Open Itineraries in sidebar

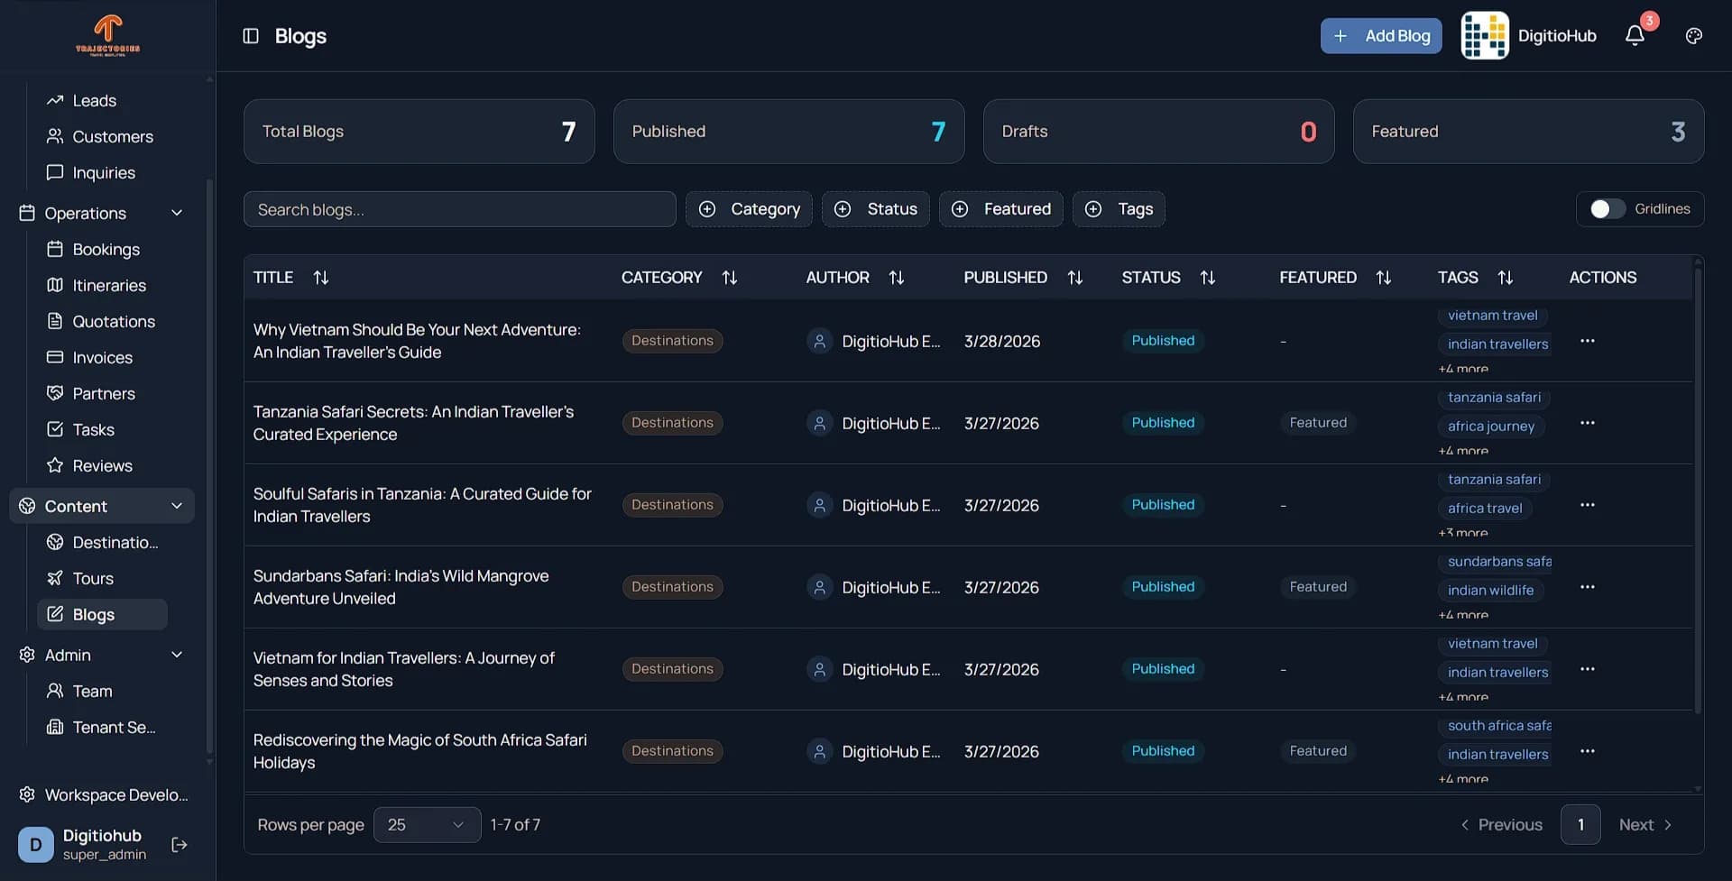[x=101, y=285]
